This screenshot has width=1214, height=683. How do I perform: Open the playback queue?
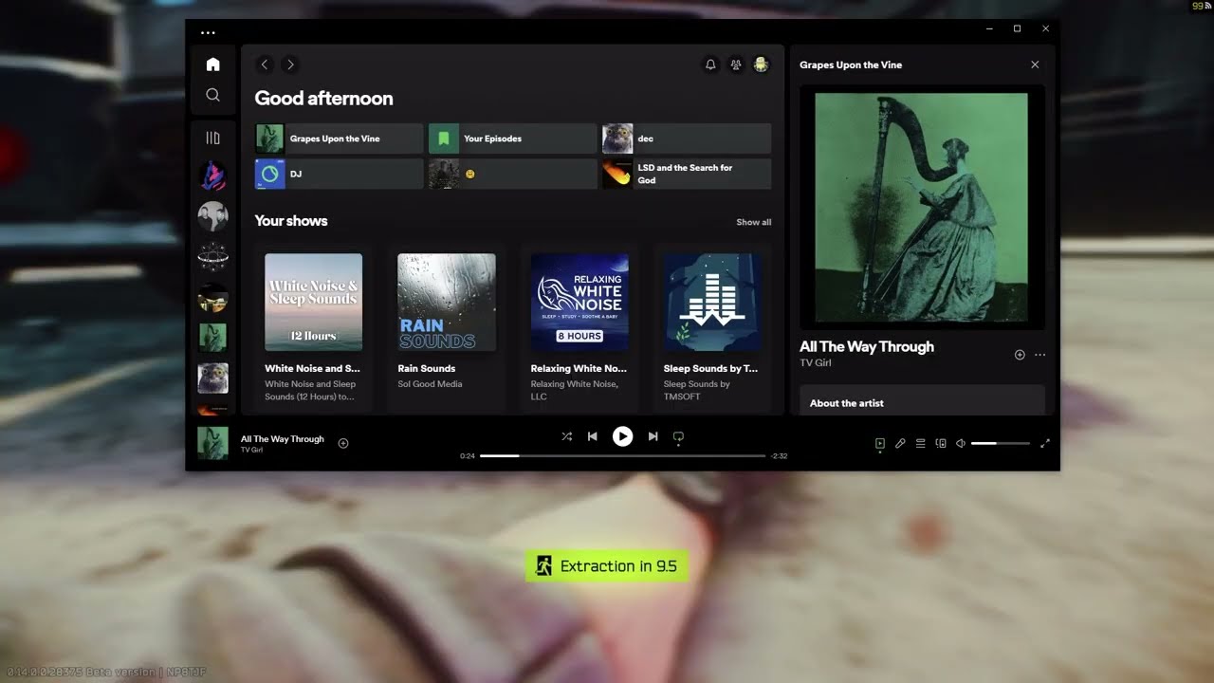[920, 443]
